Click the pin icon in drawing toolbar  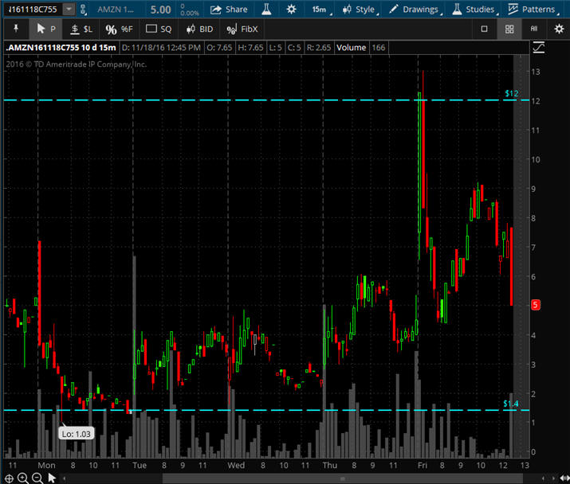coord(14,29)
